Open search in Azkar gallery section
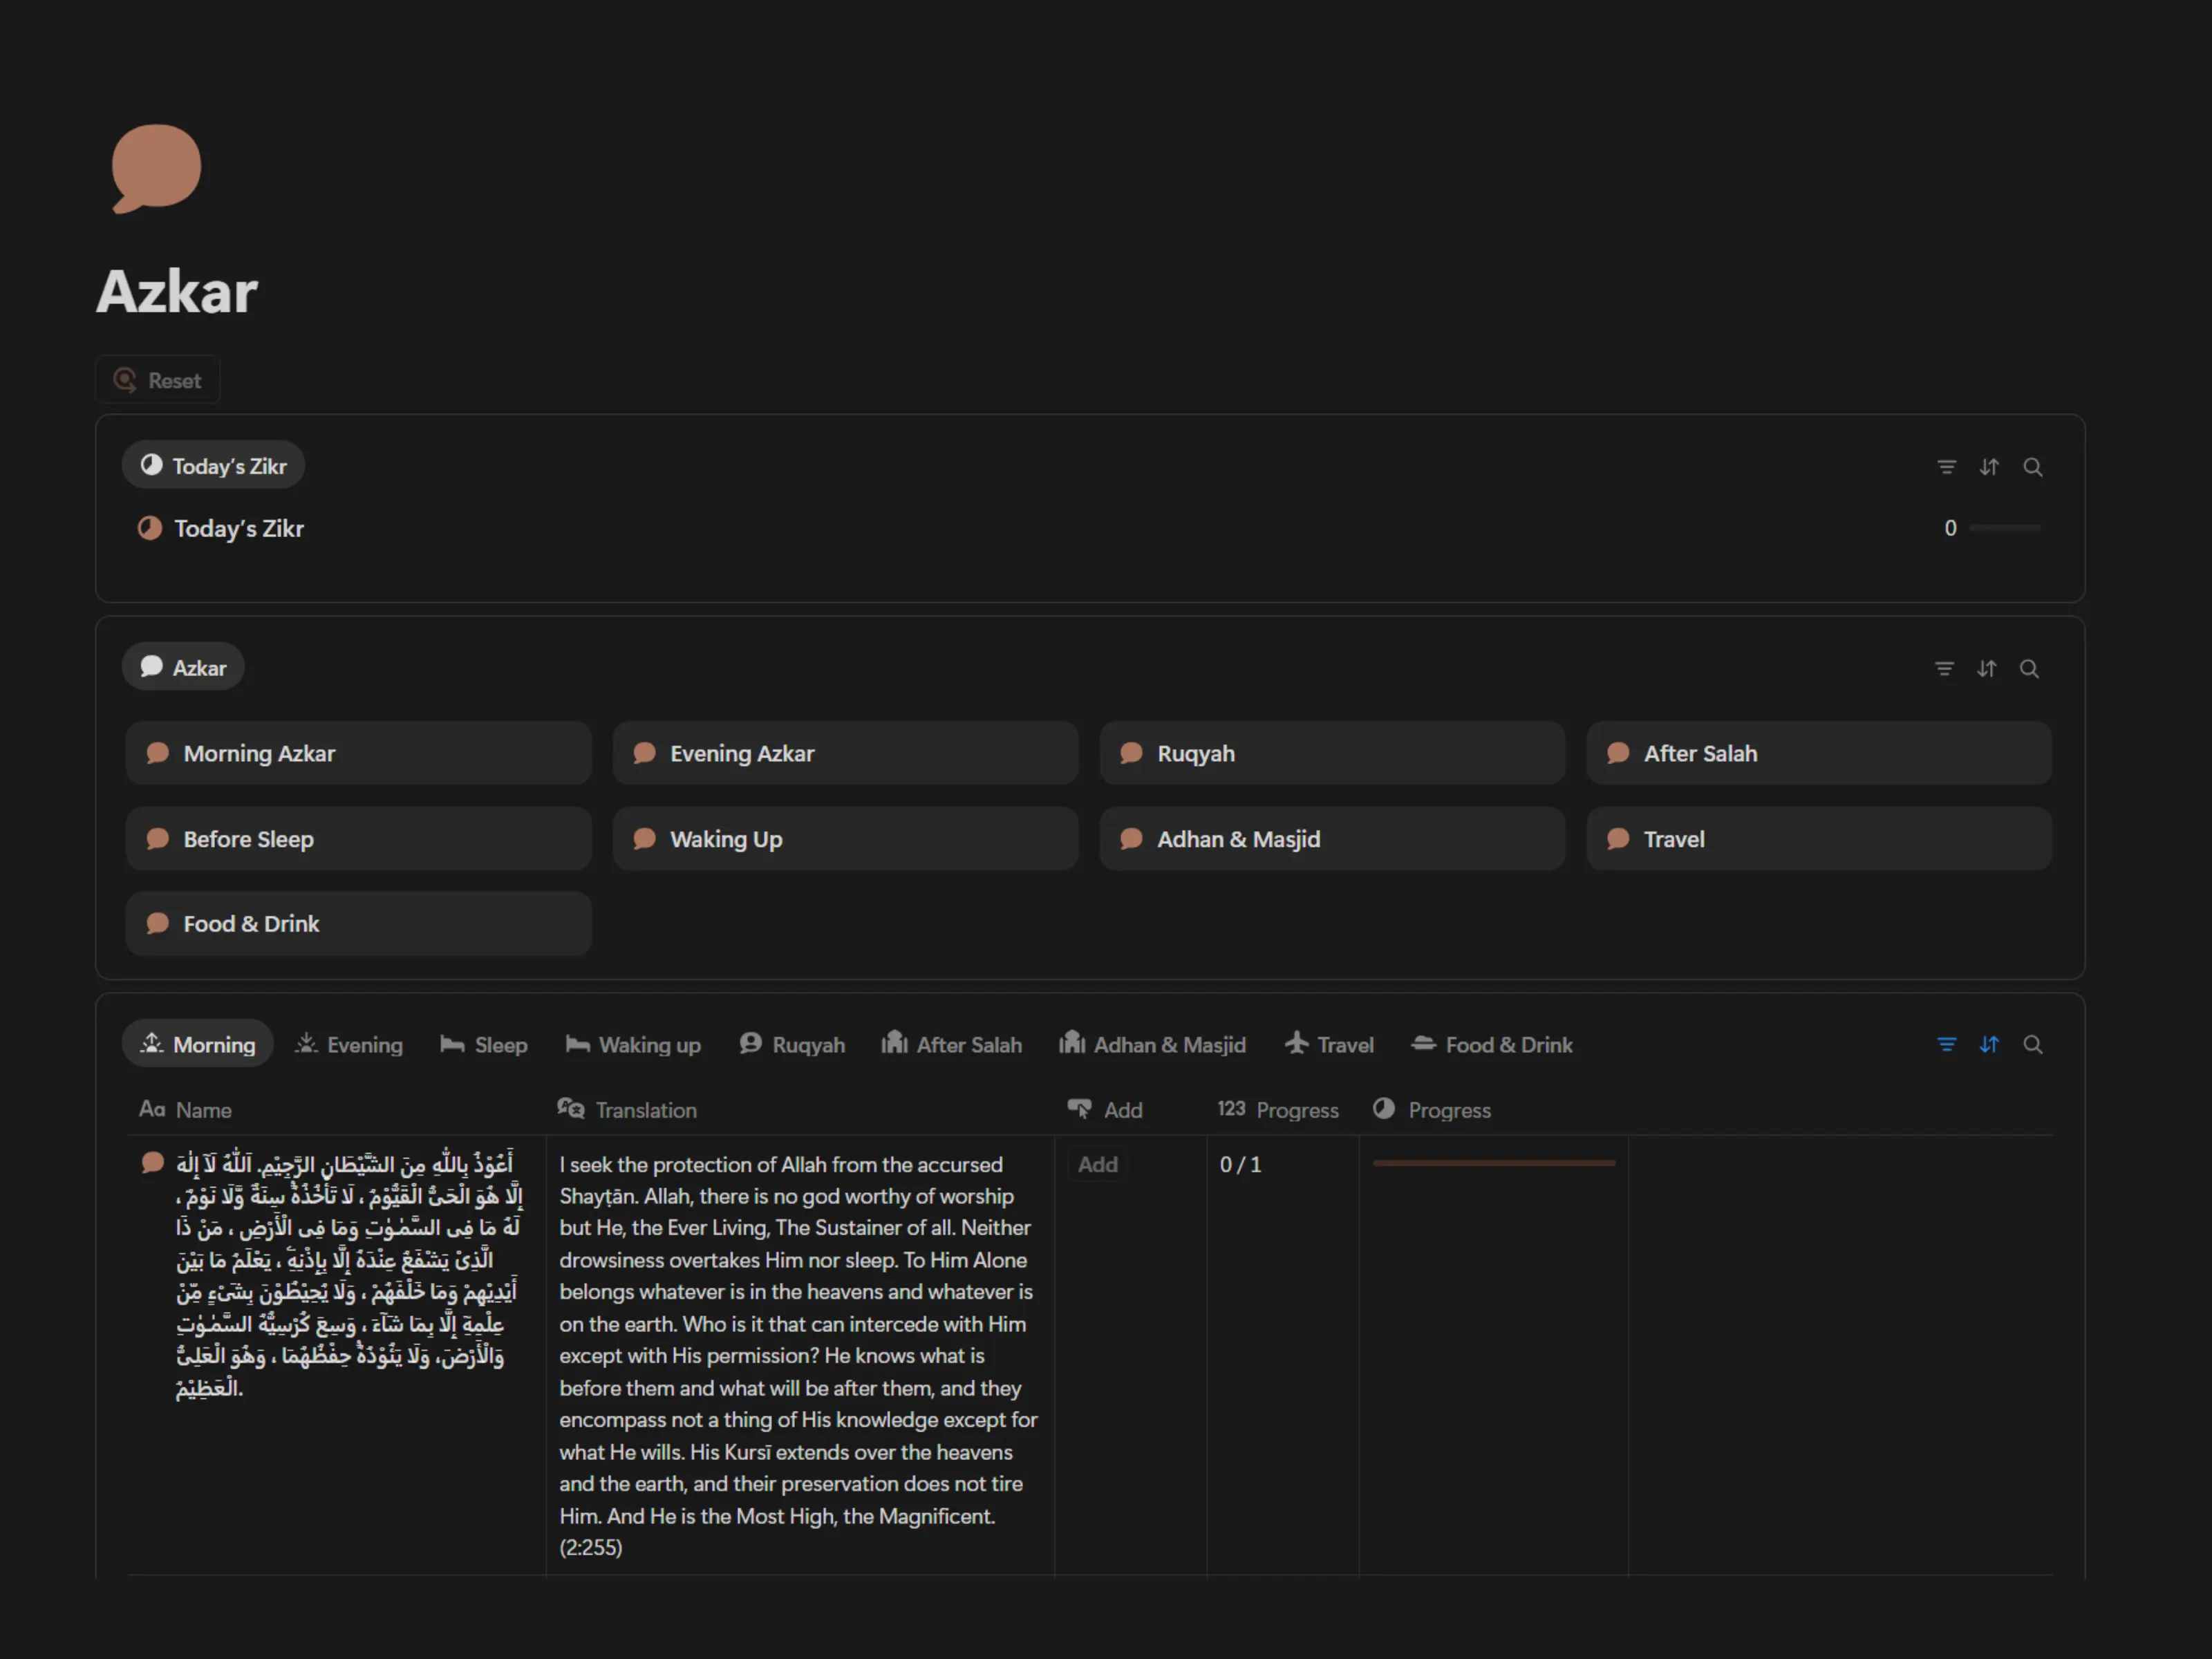 pyautogui.click(x=2029, y=668)
